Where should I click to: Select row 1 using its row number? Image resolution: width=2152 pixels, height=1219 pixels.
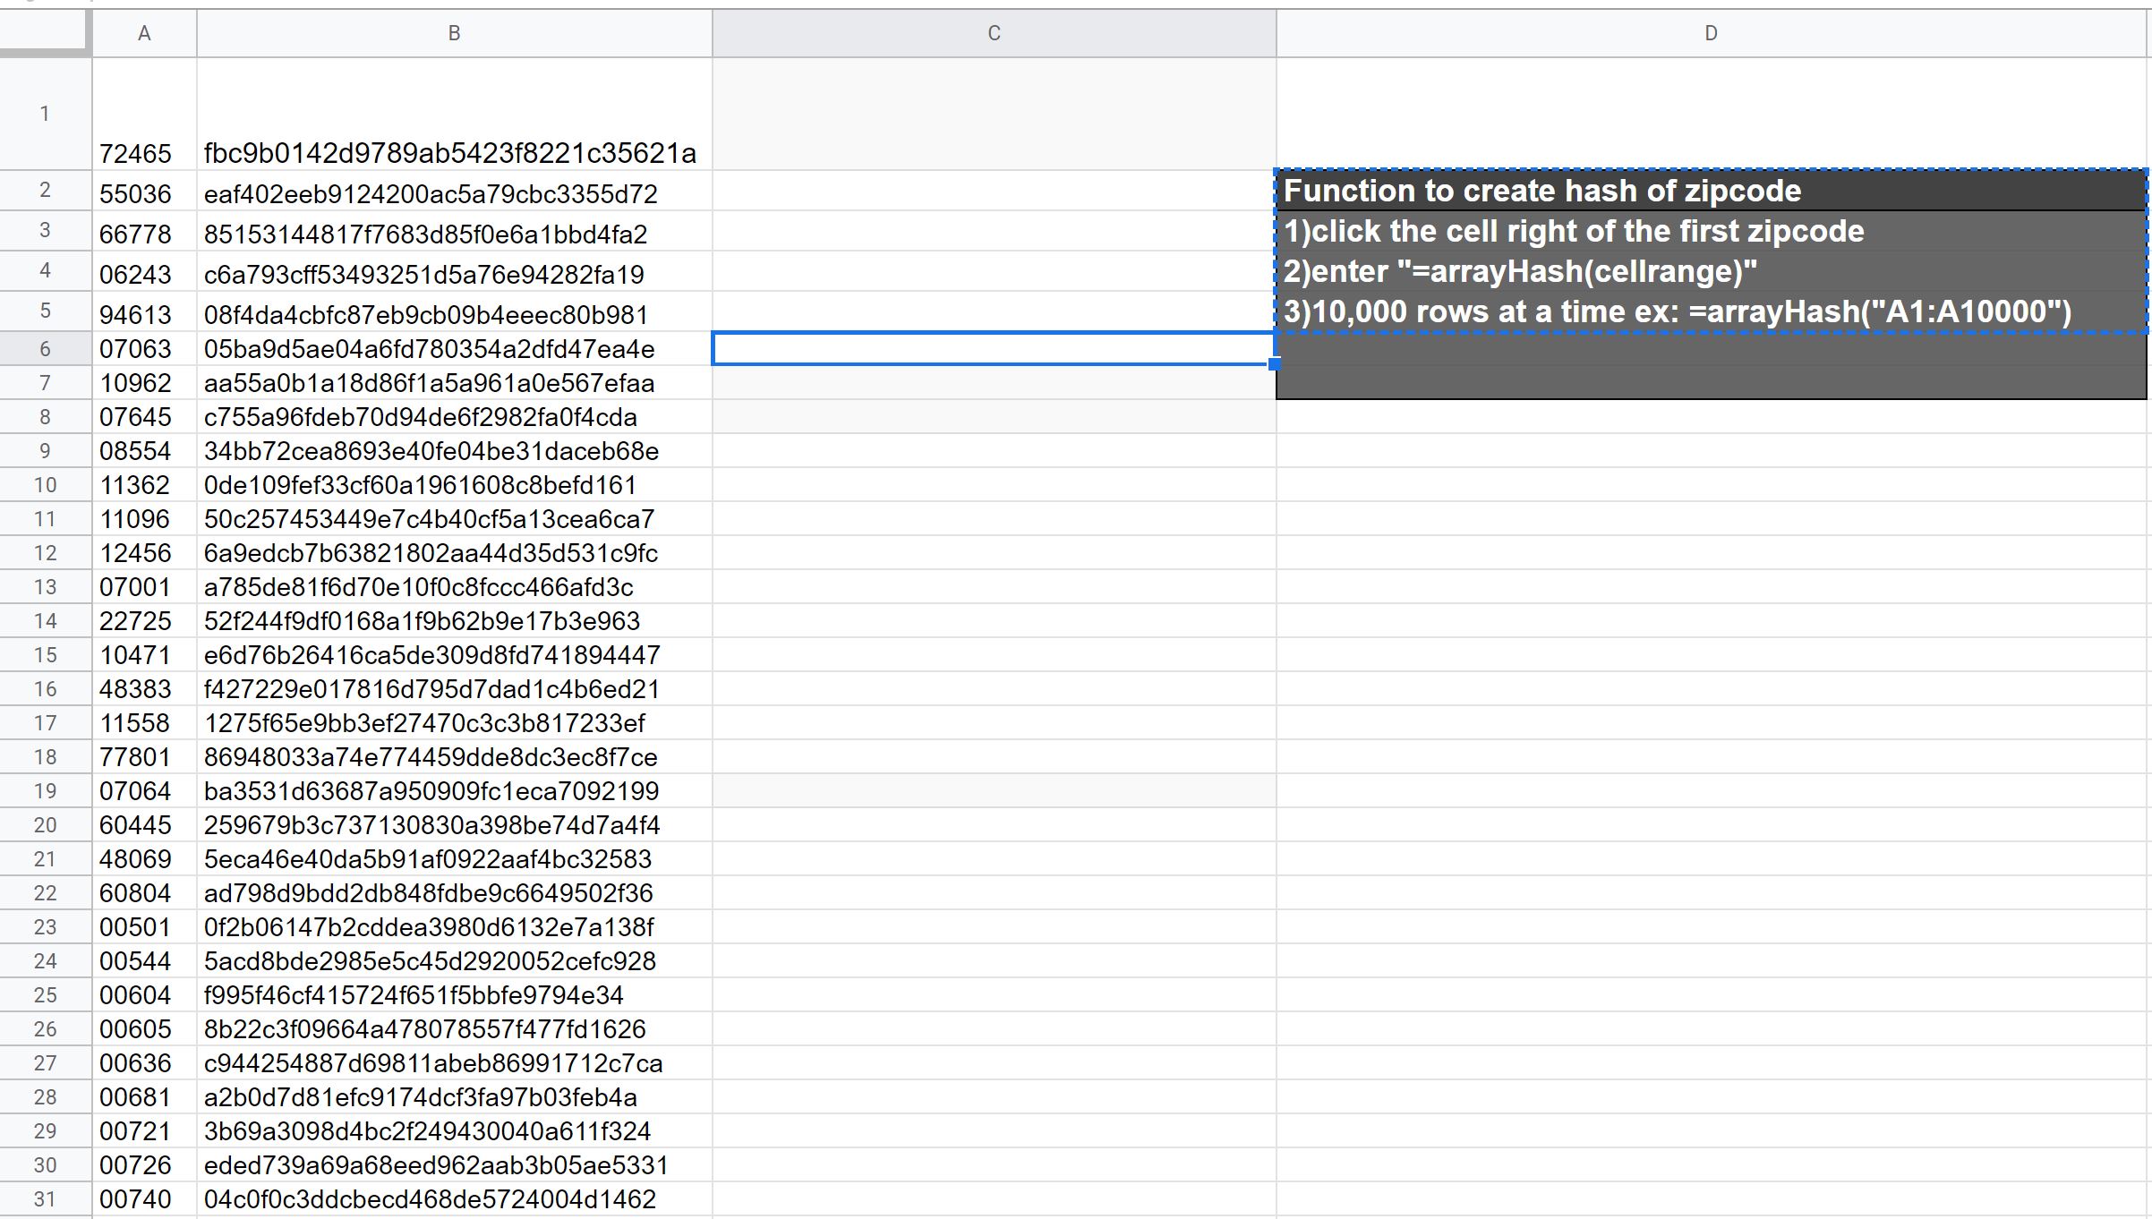pos(45,112)
